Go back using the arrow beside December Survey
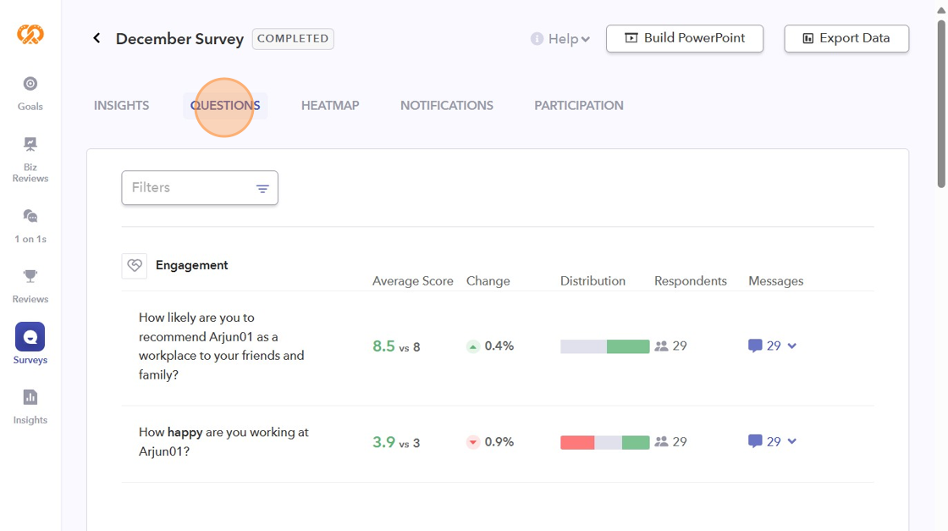Viewport: 948px width, 531px height. point(96,39)
